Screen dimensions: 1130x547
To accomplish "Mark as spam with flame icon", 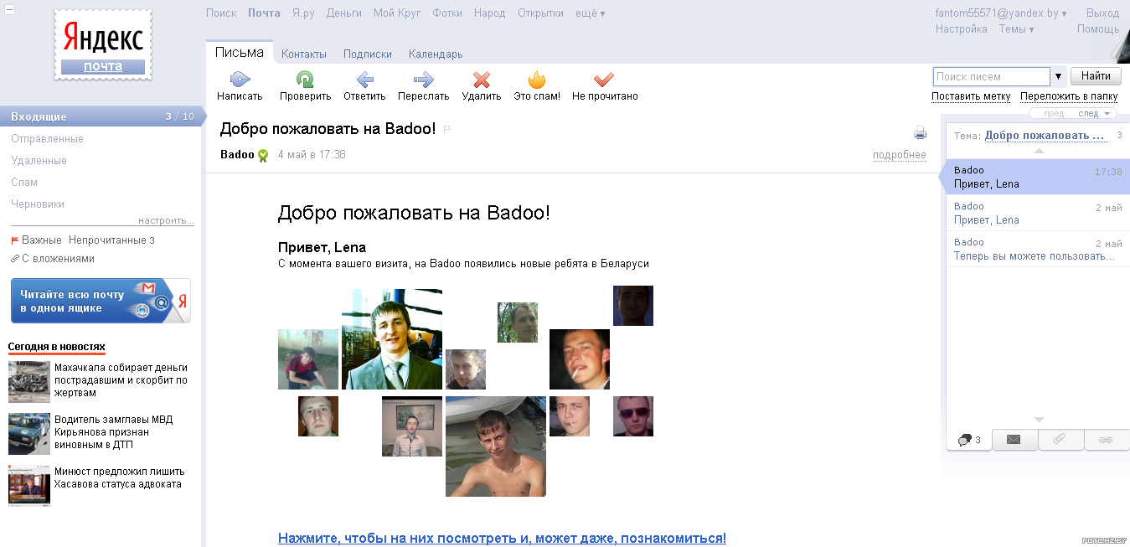I will [536, 80].
